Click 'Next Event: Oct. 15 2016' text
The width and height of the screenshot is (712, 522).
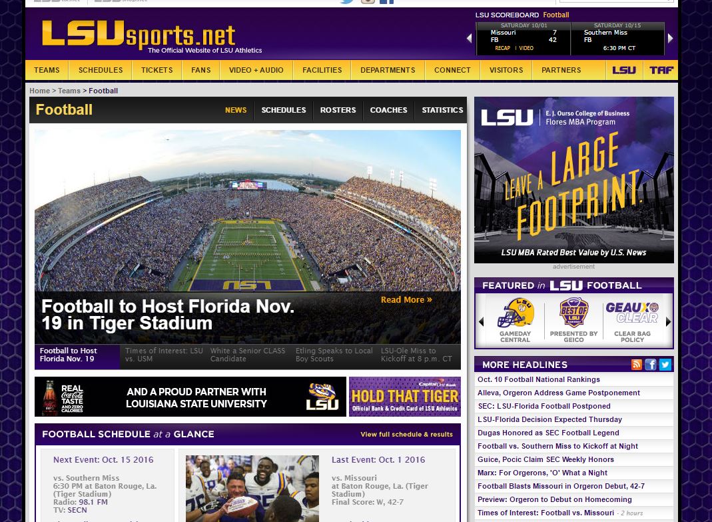pyautogui.click(x=103, y=460)
